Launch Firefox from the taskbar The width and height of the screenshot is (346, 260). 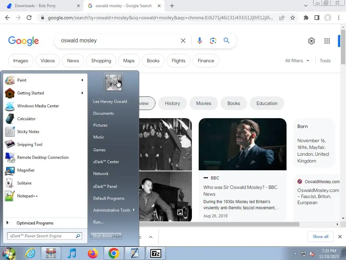(93, 253)
